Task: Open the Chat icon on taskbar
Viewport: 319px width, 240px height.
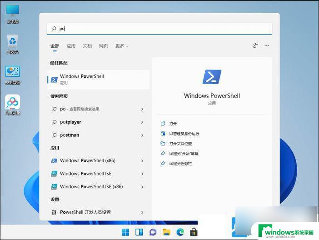Action: (153, 232)
